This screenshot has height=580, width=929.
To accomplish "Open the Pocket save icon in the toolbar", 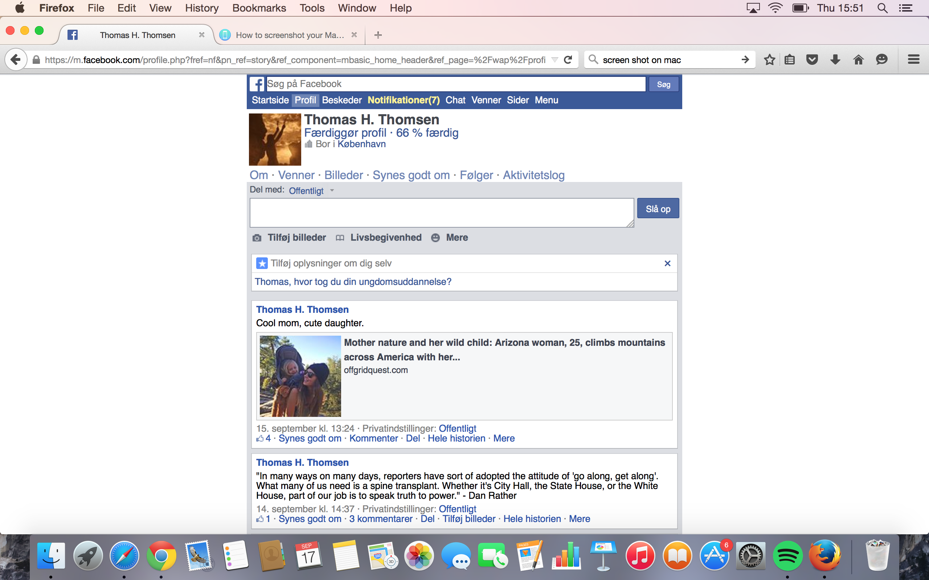I will (x=812, y=59).
